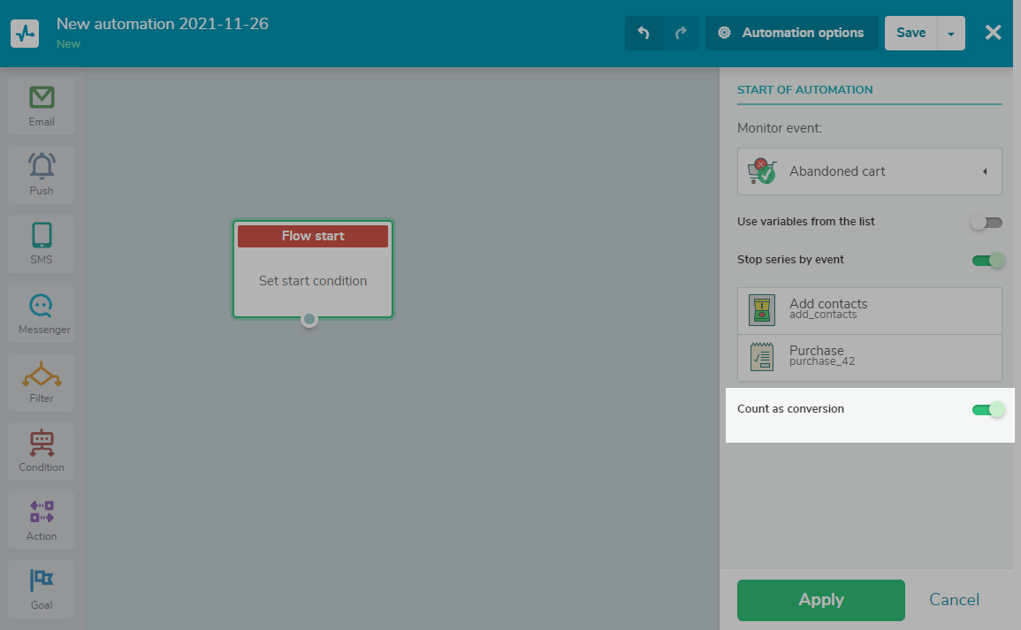Enable Use variables from the list

pos(987,223)
